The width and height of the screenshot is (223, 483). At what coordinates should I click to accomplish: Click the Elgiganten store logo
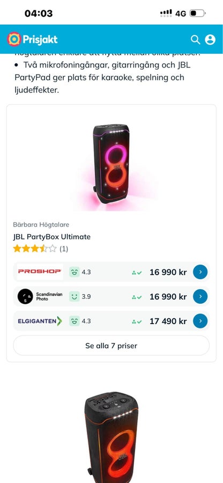[40, 321]
